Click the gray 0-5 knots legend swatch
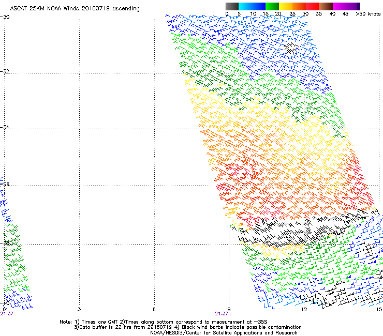This screenshot has width=383, height=336. tap(232, 6)
